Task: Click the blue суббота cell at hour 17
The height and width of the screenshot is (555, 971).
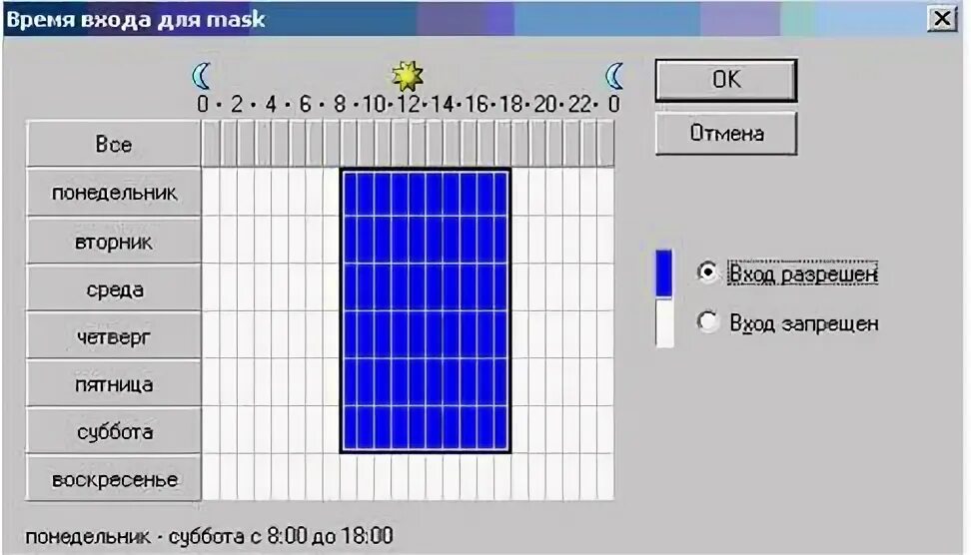Action: click(502, 429)
